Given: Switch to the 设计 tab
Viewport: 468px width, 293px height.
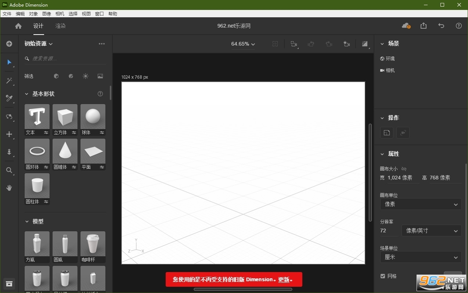Looking at the screenshot, I should click(38, 26).
